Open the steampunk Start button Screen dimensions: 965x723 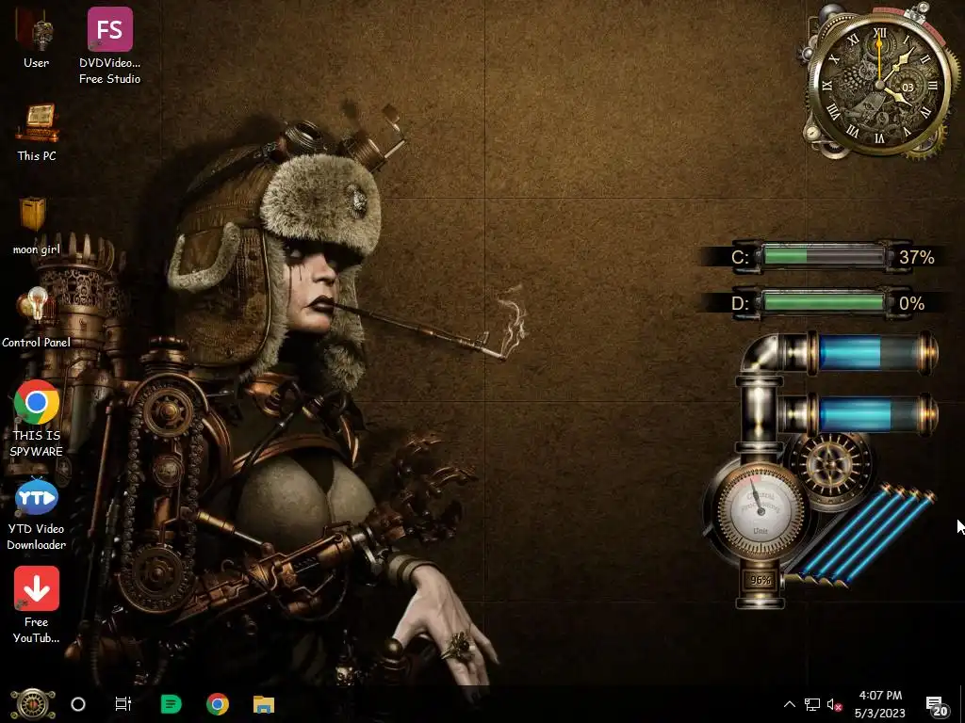click(x=32, y=704)
